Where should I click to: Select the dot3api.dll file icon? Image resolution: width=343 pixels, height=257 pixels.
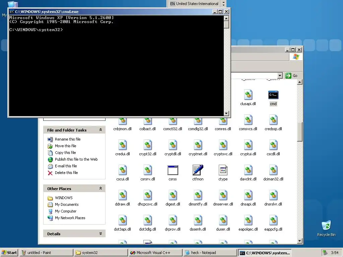click(x=123, y=221)
